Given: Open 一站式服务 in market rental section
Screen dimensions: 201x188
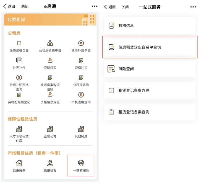Looking at the screenshot, I should coord(81,166).
